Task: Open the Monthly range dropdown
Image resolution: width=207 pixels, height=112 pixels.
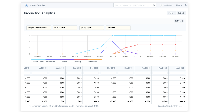Action: 118,28
